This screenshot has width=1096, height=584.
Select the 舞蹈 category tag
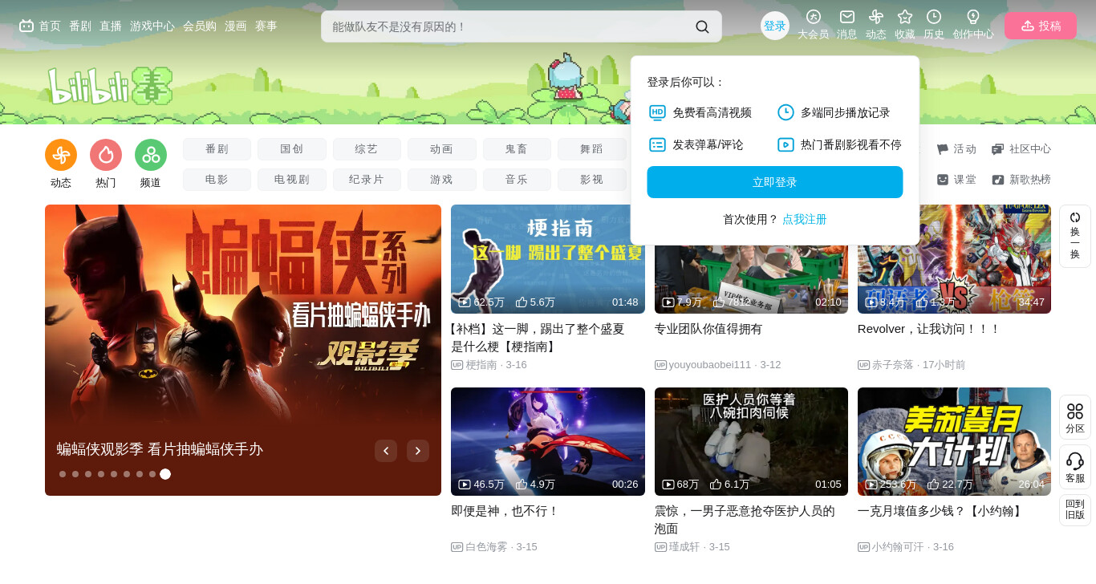[x=592, y=149]
